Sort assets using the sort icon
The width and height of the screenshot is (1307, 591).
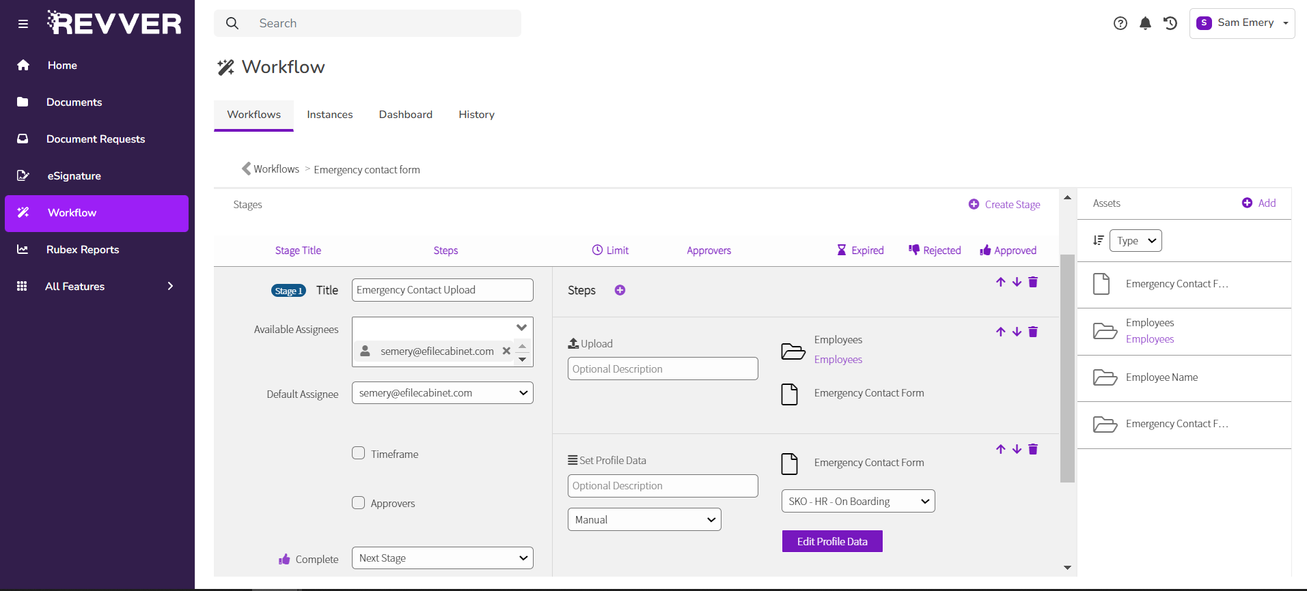(x=1098, y=240)
